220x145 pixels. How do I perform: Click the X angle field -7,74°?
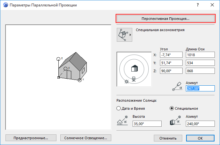tap(171, 55)
